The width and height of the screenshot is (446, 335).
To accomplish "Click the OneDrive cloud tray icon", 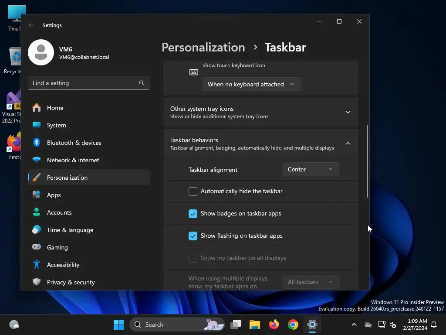I will pyautogui.click(x=368, y=325).
